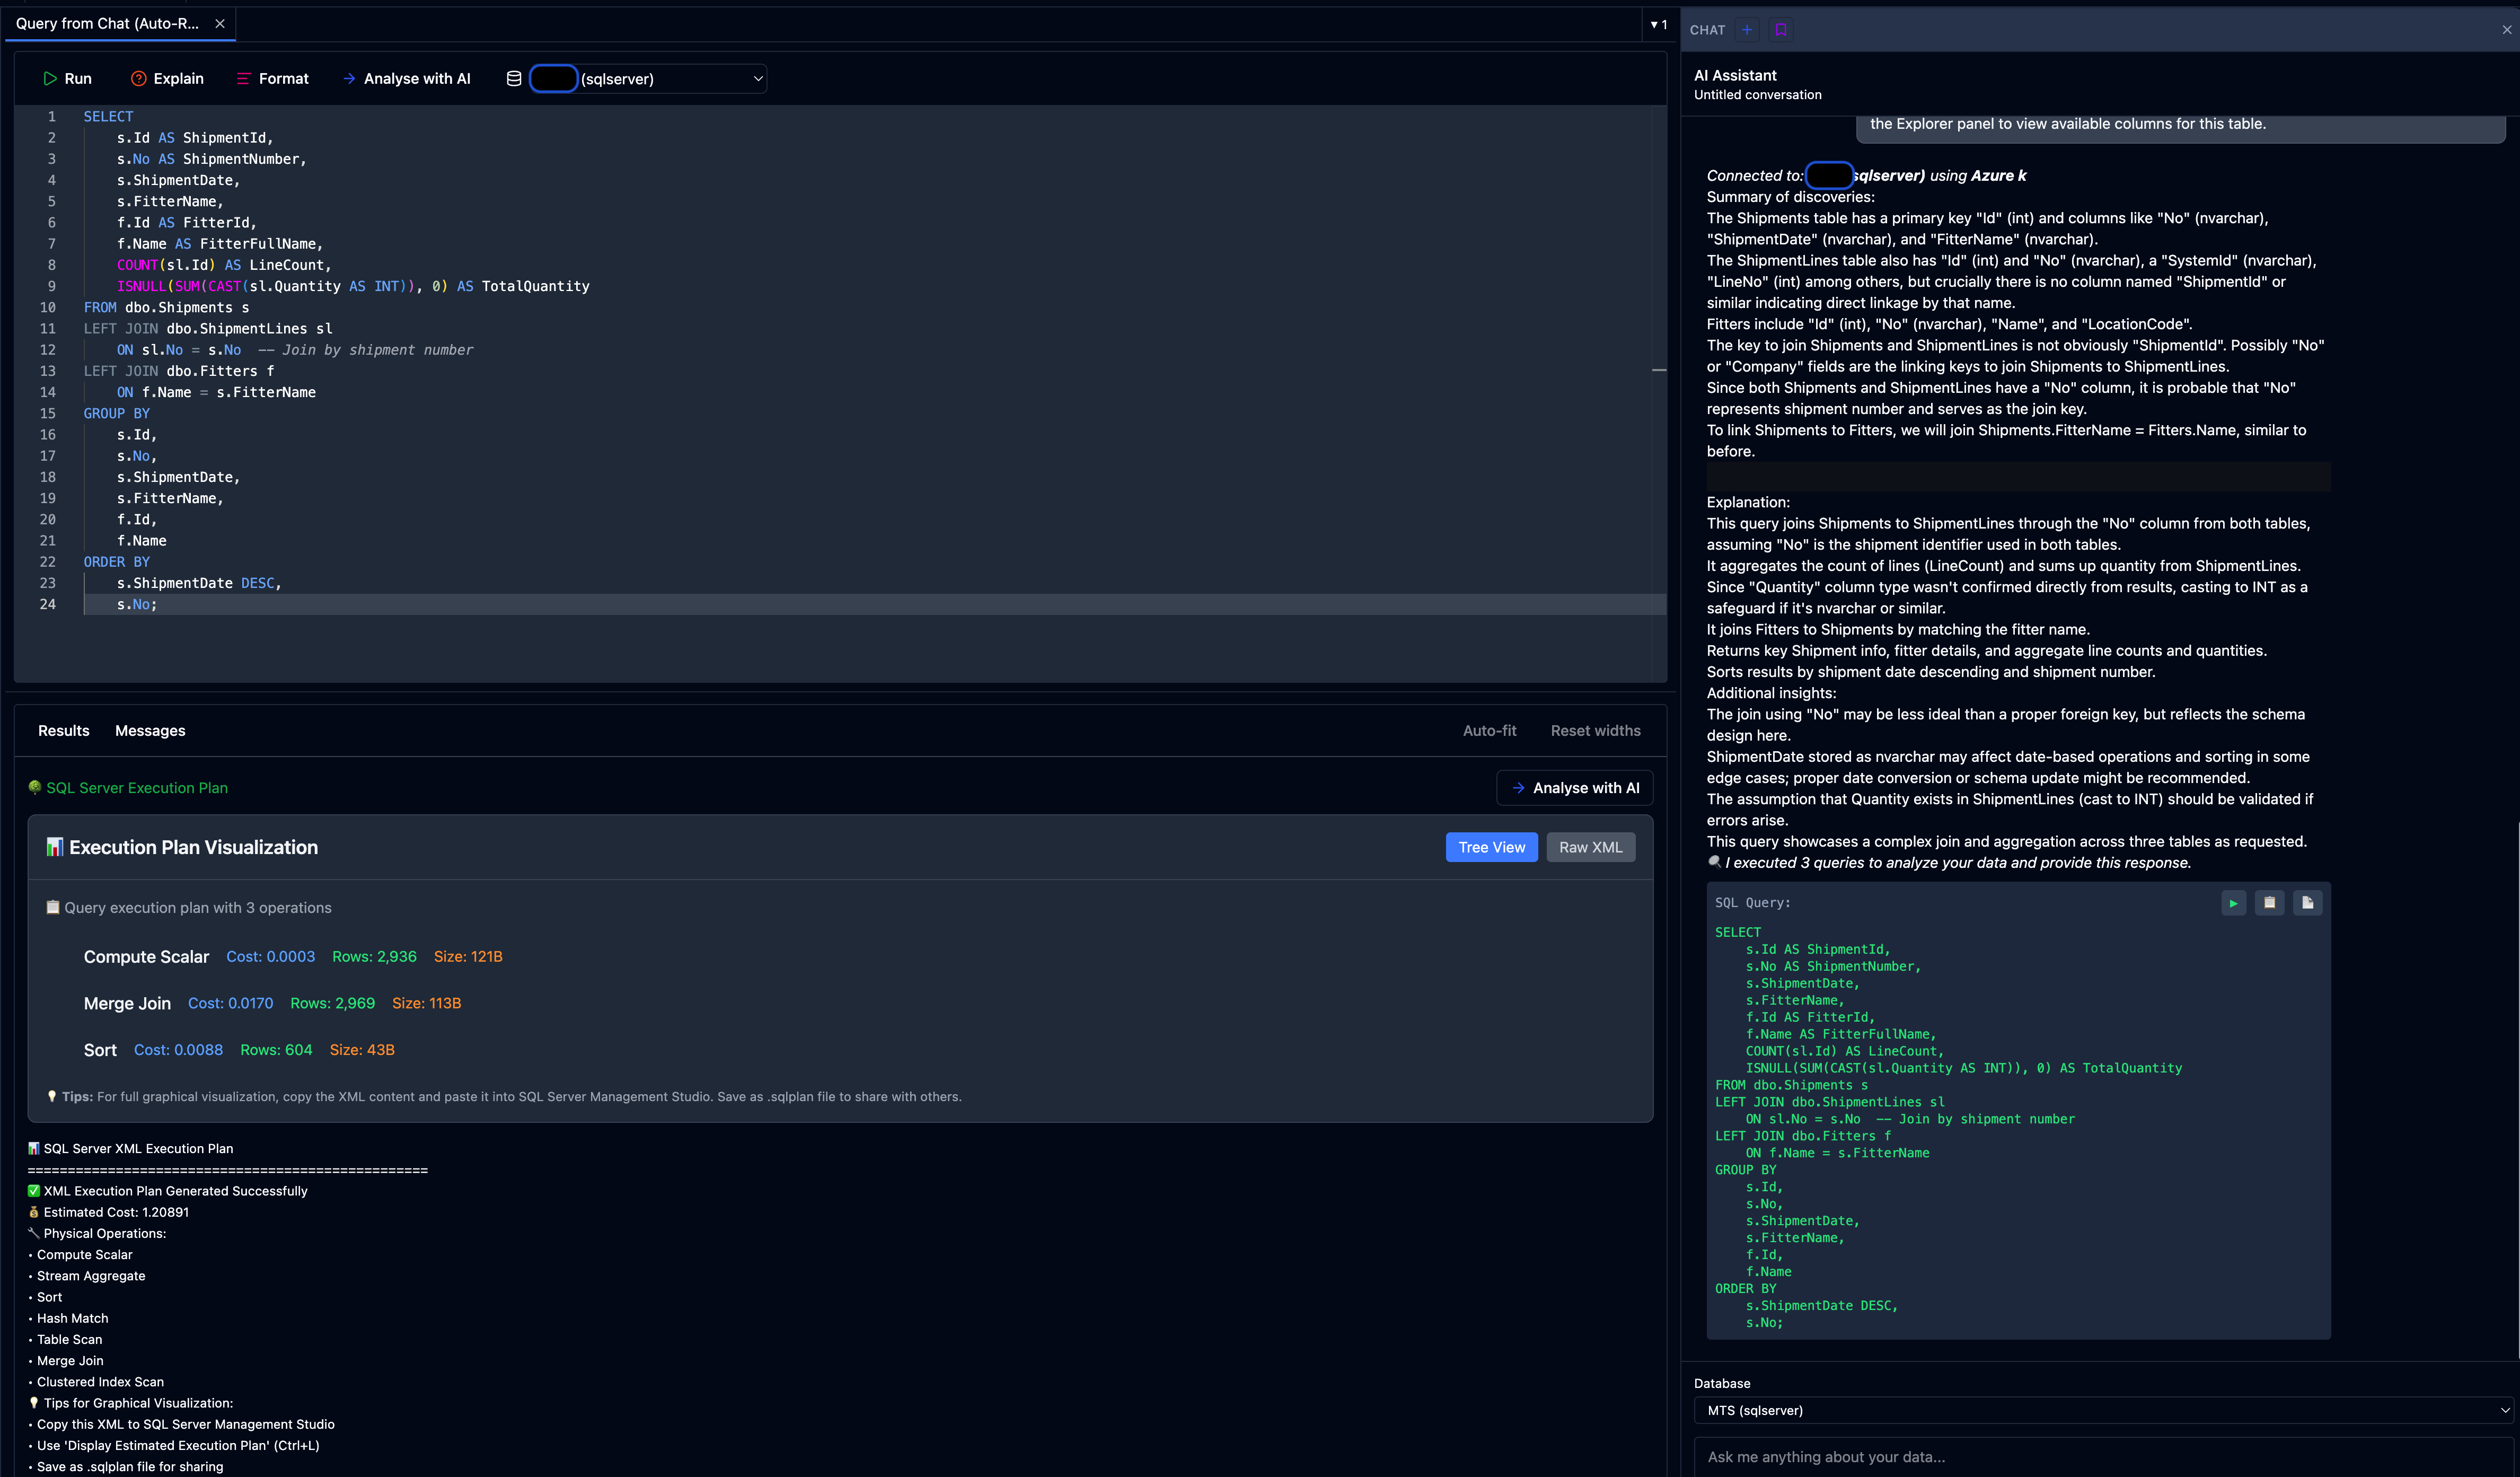Screen dimensions: 2520x1477
Task: Click the execution plan Analyse with AI button
Action: coord(1575,787)
